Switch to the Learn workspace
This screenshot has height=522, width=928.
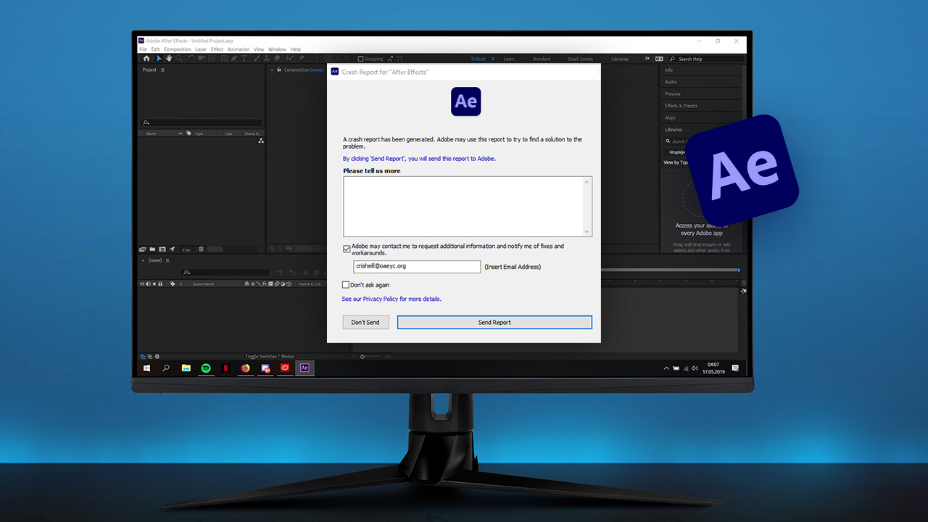pos(509,59)
